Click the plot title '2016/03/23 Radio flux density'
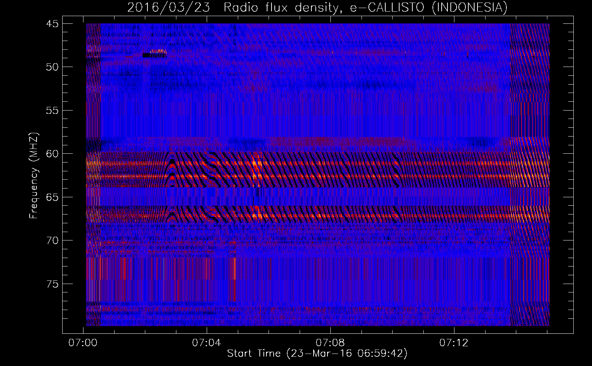Viewport: 592px width, 366px height. pos(317,7)
